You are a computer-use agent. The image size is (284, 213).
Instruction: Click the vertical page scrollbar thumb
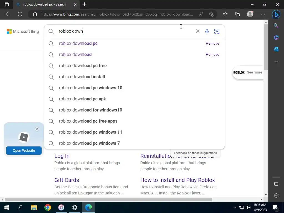266,47
